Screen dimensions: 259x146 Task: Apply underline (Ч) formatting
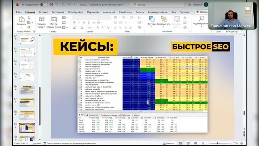[84, 22]
